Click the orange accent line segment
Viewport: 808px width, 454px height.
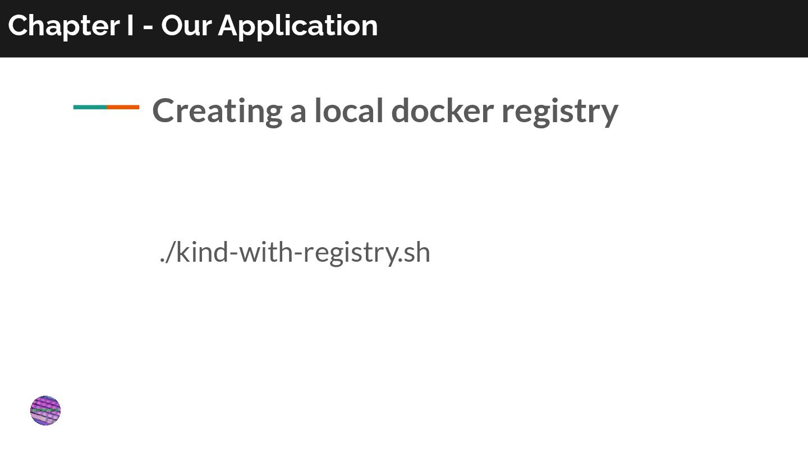[x=123, y=107]
